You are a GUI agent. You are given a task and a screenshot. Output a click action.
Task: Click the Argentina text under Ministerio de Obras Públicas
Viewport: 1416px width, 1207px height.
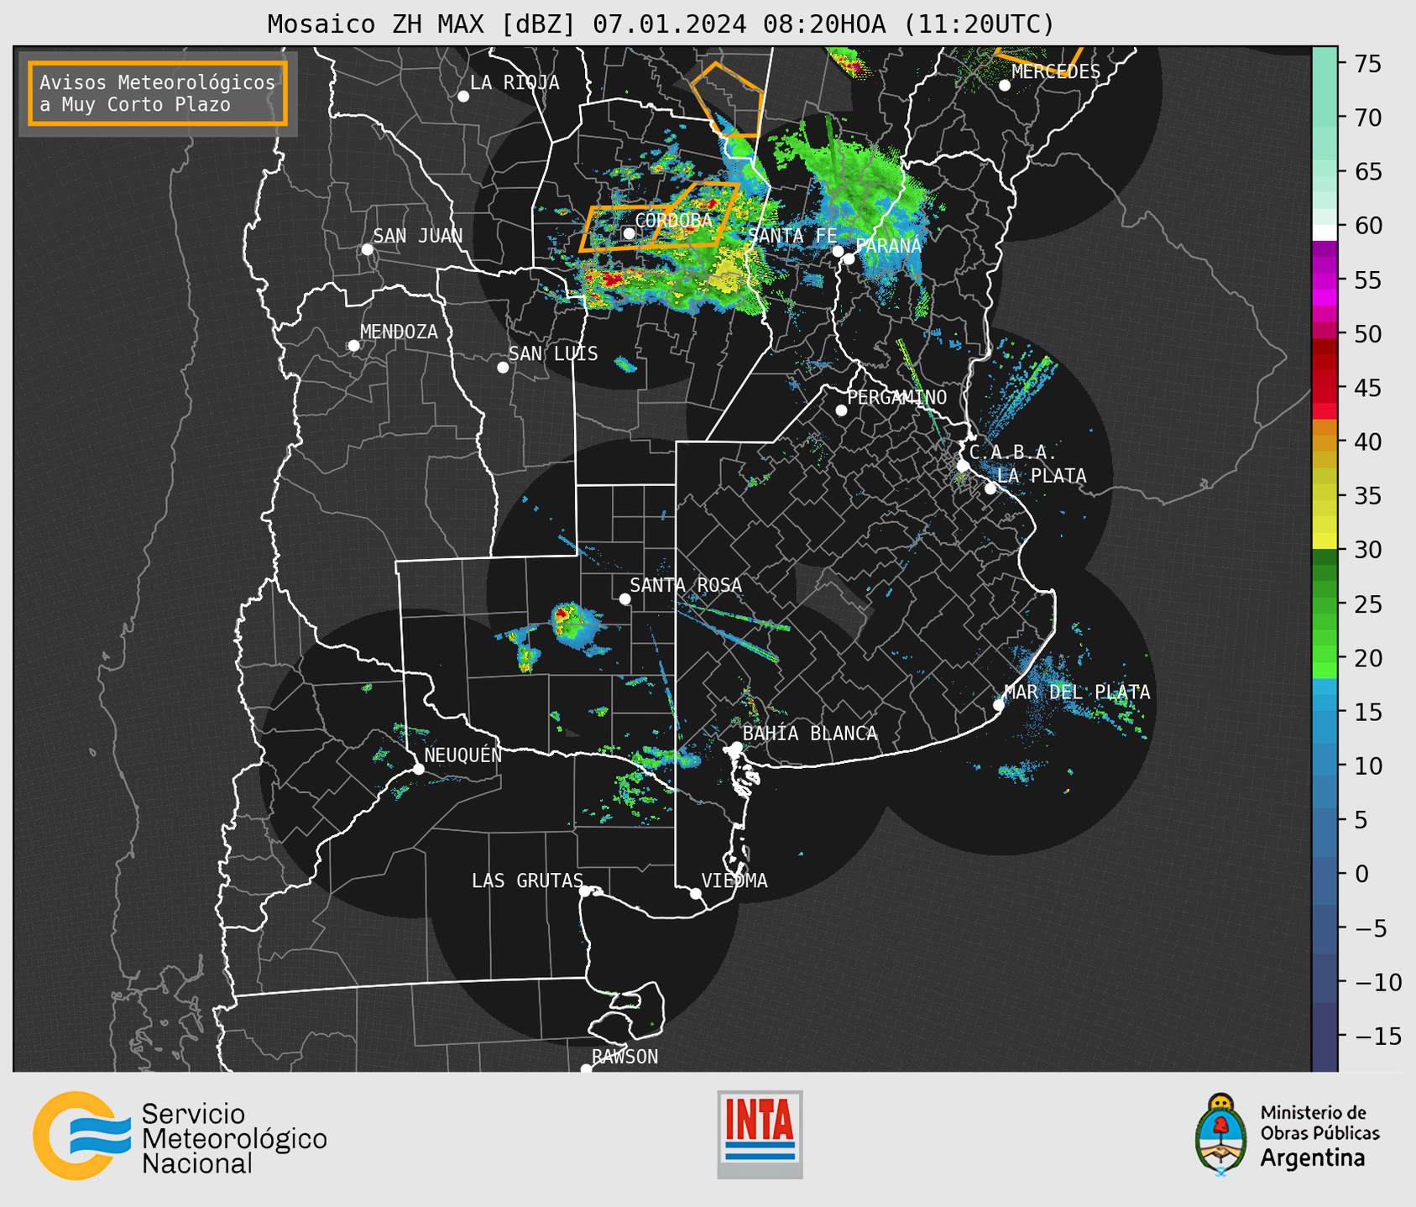click(1313, 1158)
